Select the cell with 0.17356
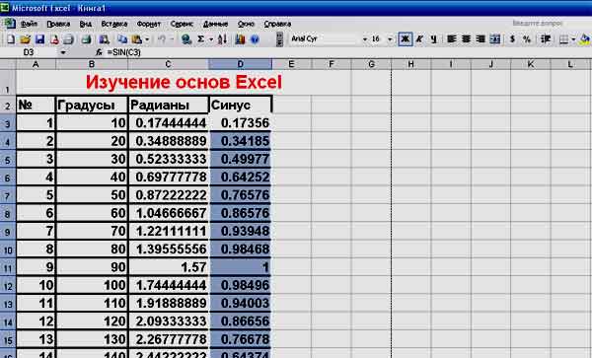Image resolution: width=592 pixels, height=358 pixels. pyautogui.click(x=241, y=123)
